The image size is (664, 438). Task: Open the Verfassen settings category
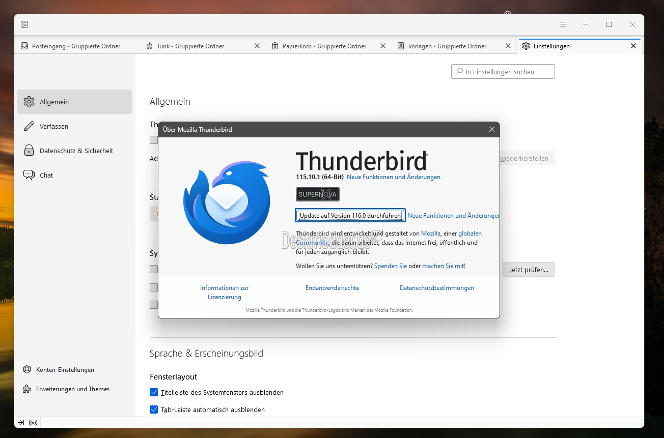point(74,126)
